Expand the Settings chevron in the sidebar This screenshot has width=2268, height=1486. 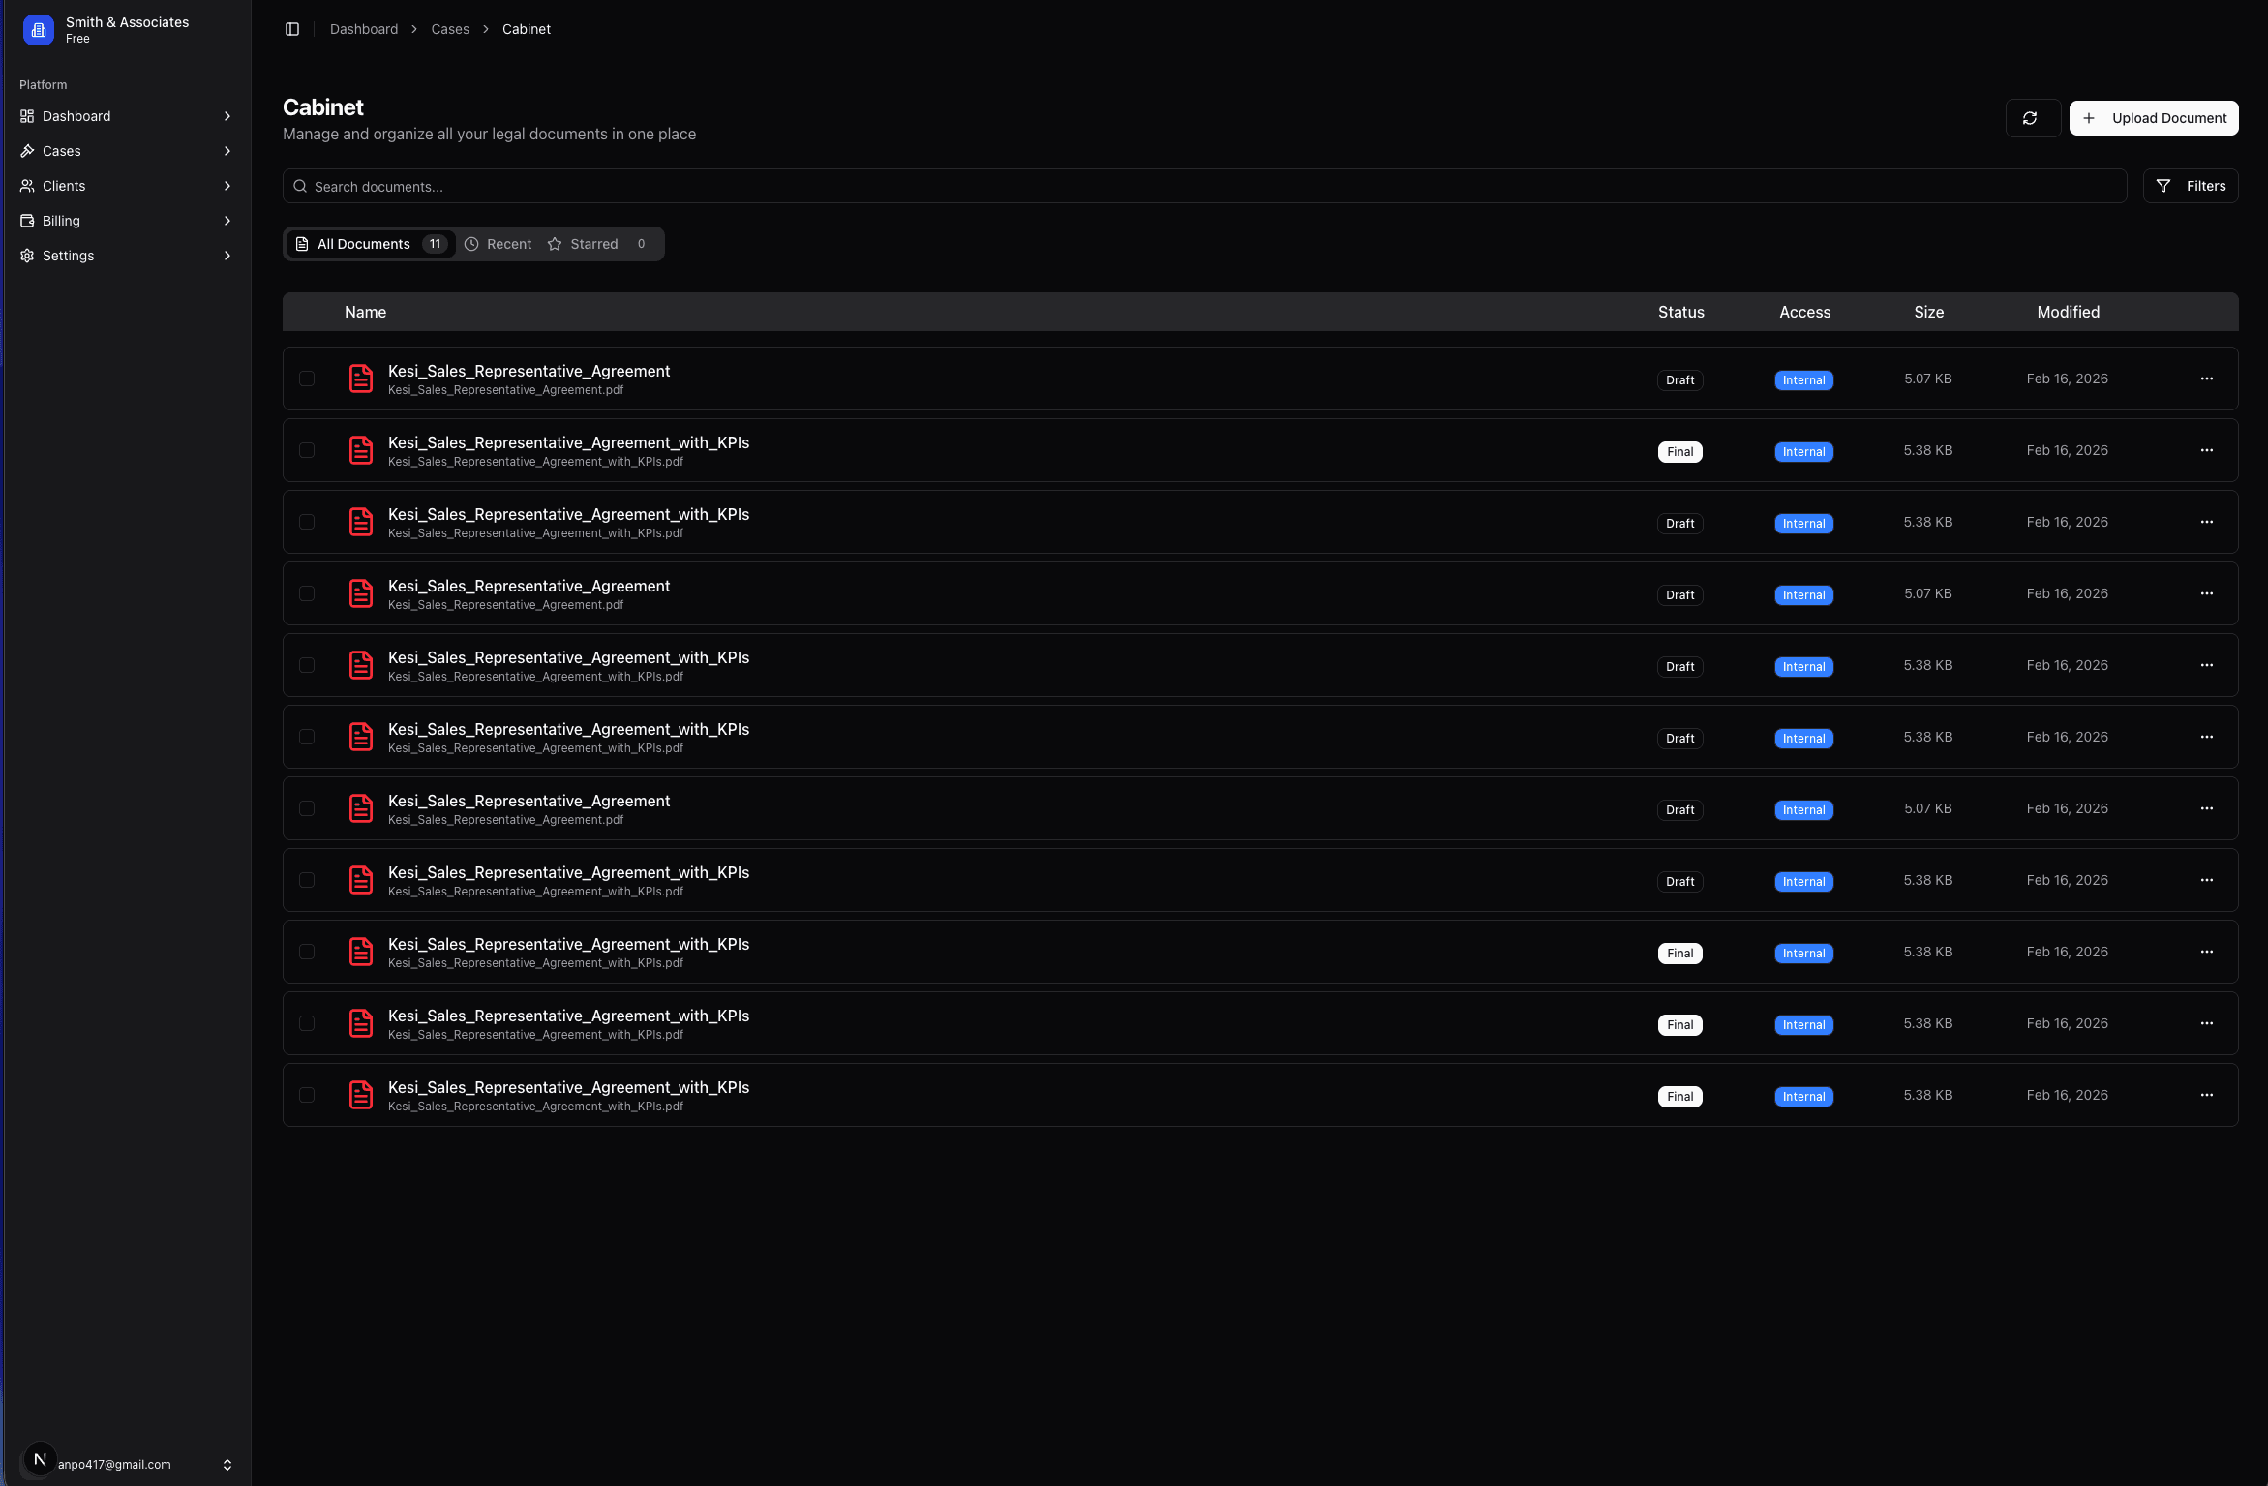coord(227,256)
